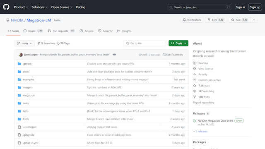This screenshot has height=149, width=265.
Task: Open the Star lists dropdown arrow
Action: click(254, 20)
